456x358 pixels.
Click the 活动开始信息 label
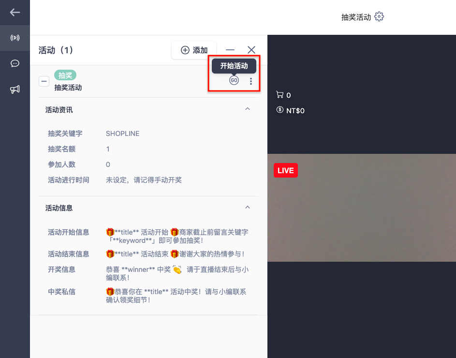pyautogui.click(x=69, y=232)
